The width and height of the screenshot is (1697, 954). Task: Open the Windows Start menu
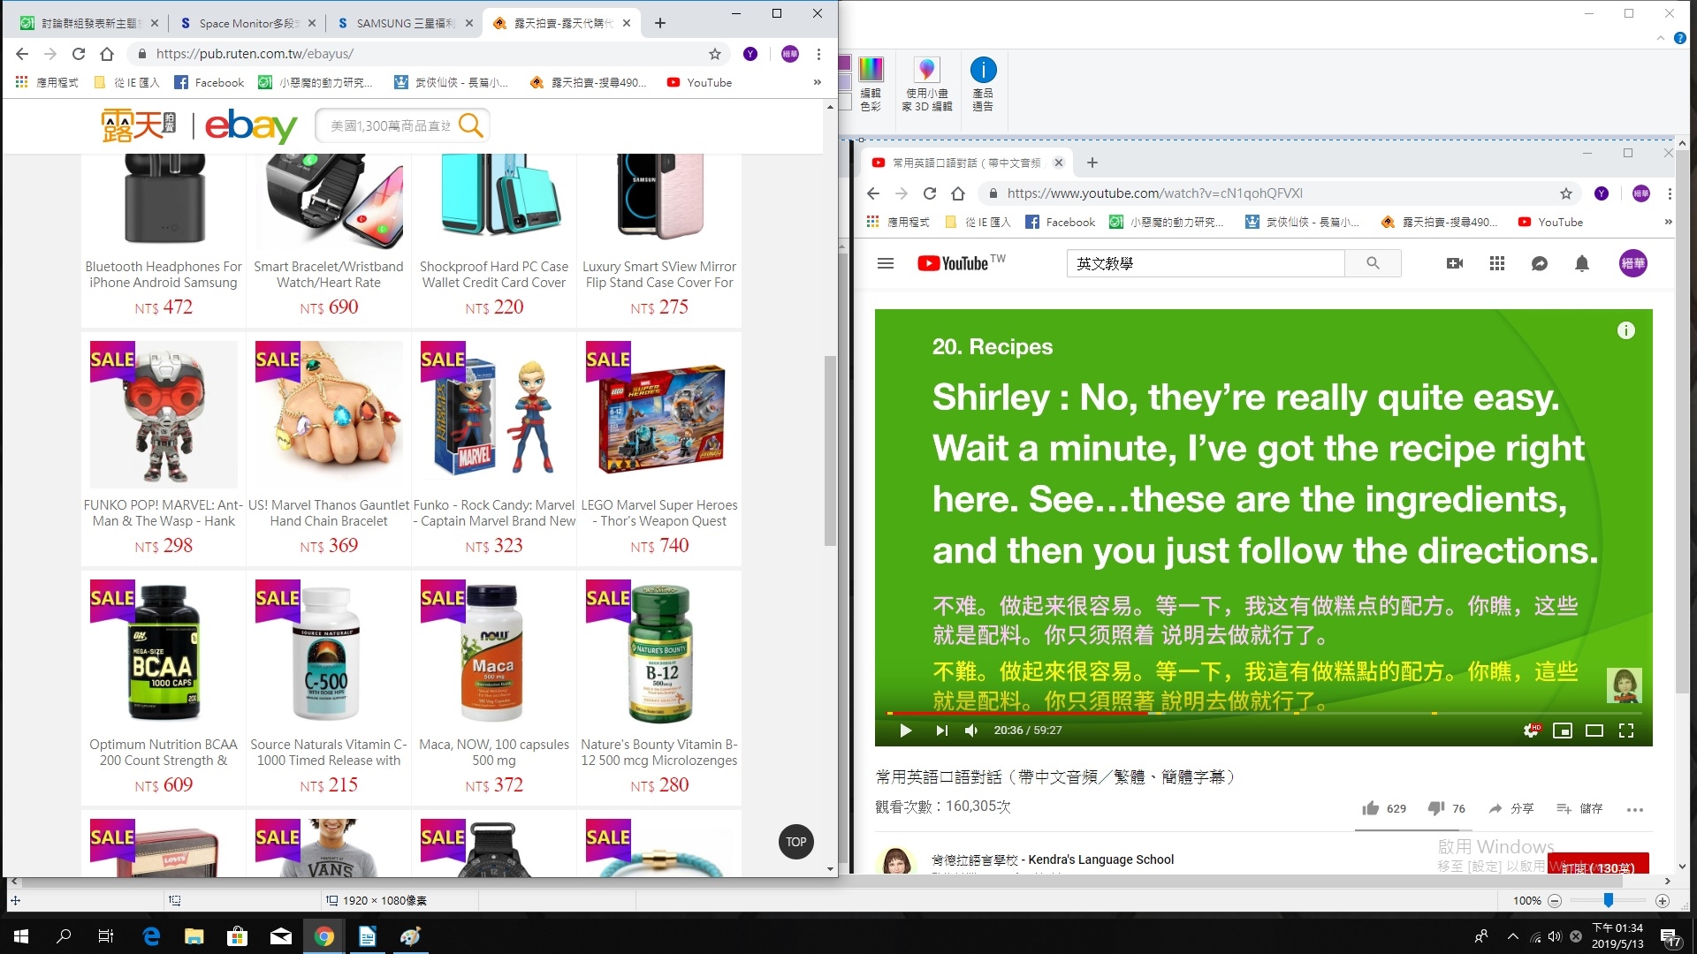point(21,936)
